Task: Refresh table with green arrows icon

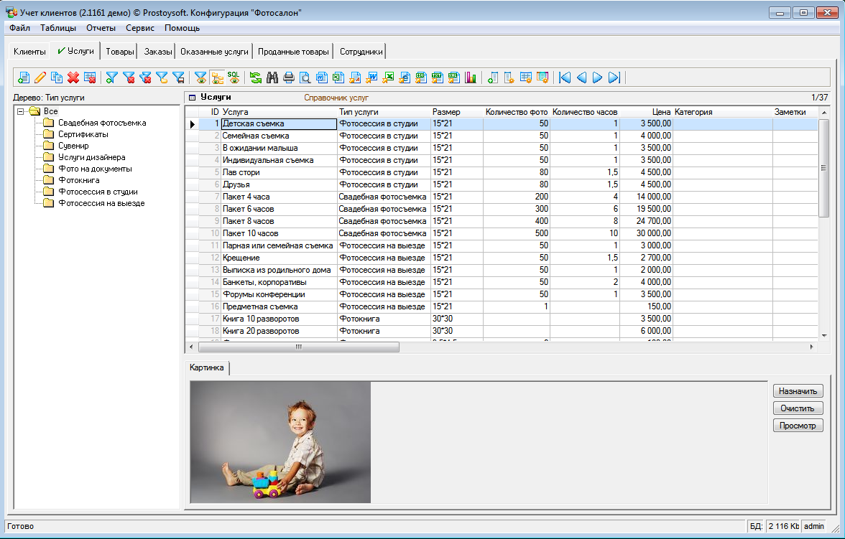Action: [256, 78]
